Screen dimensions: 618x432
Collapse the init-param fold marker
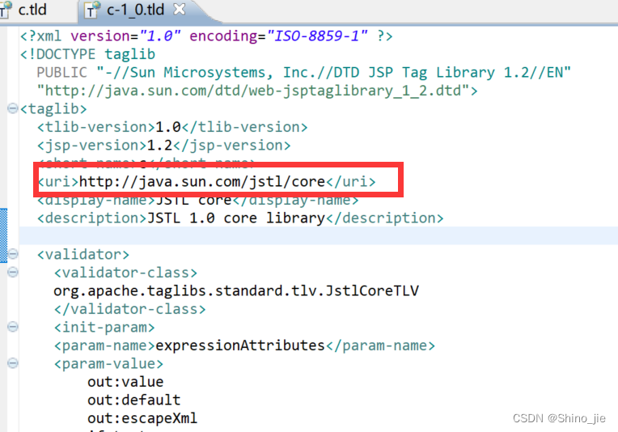13,326
